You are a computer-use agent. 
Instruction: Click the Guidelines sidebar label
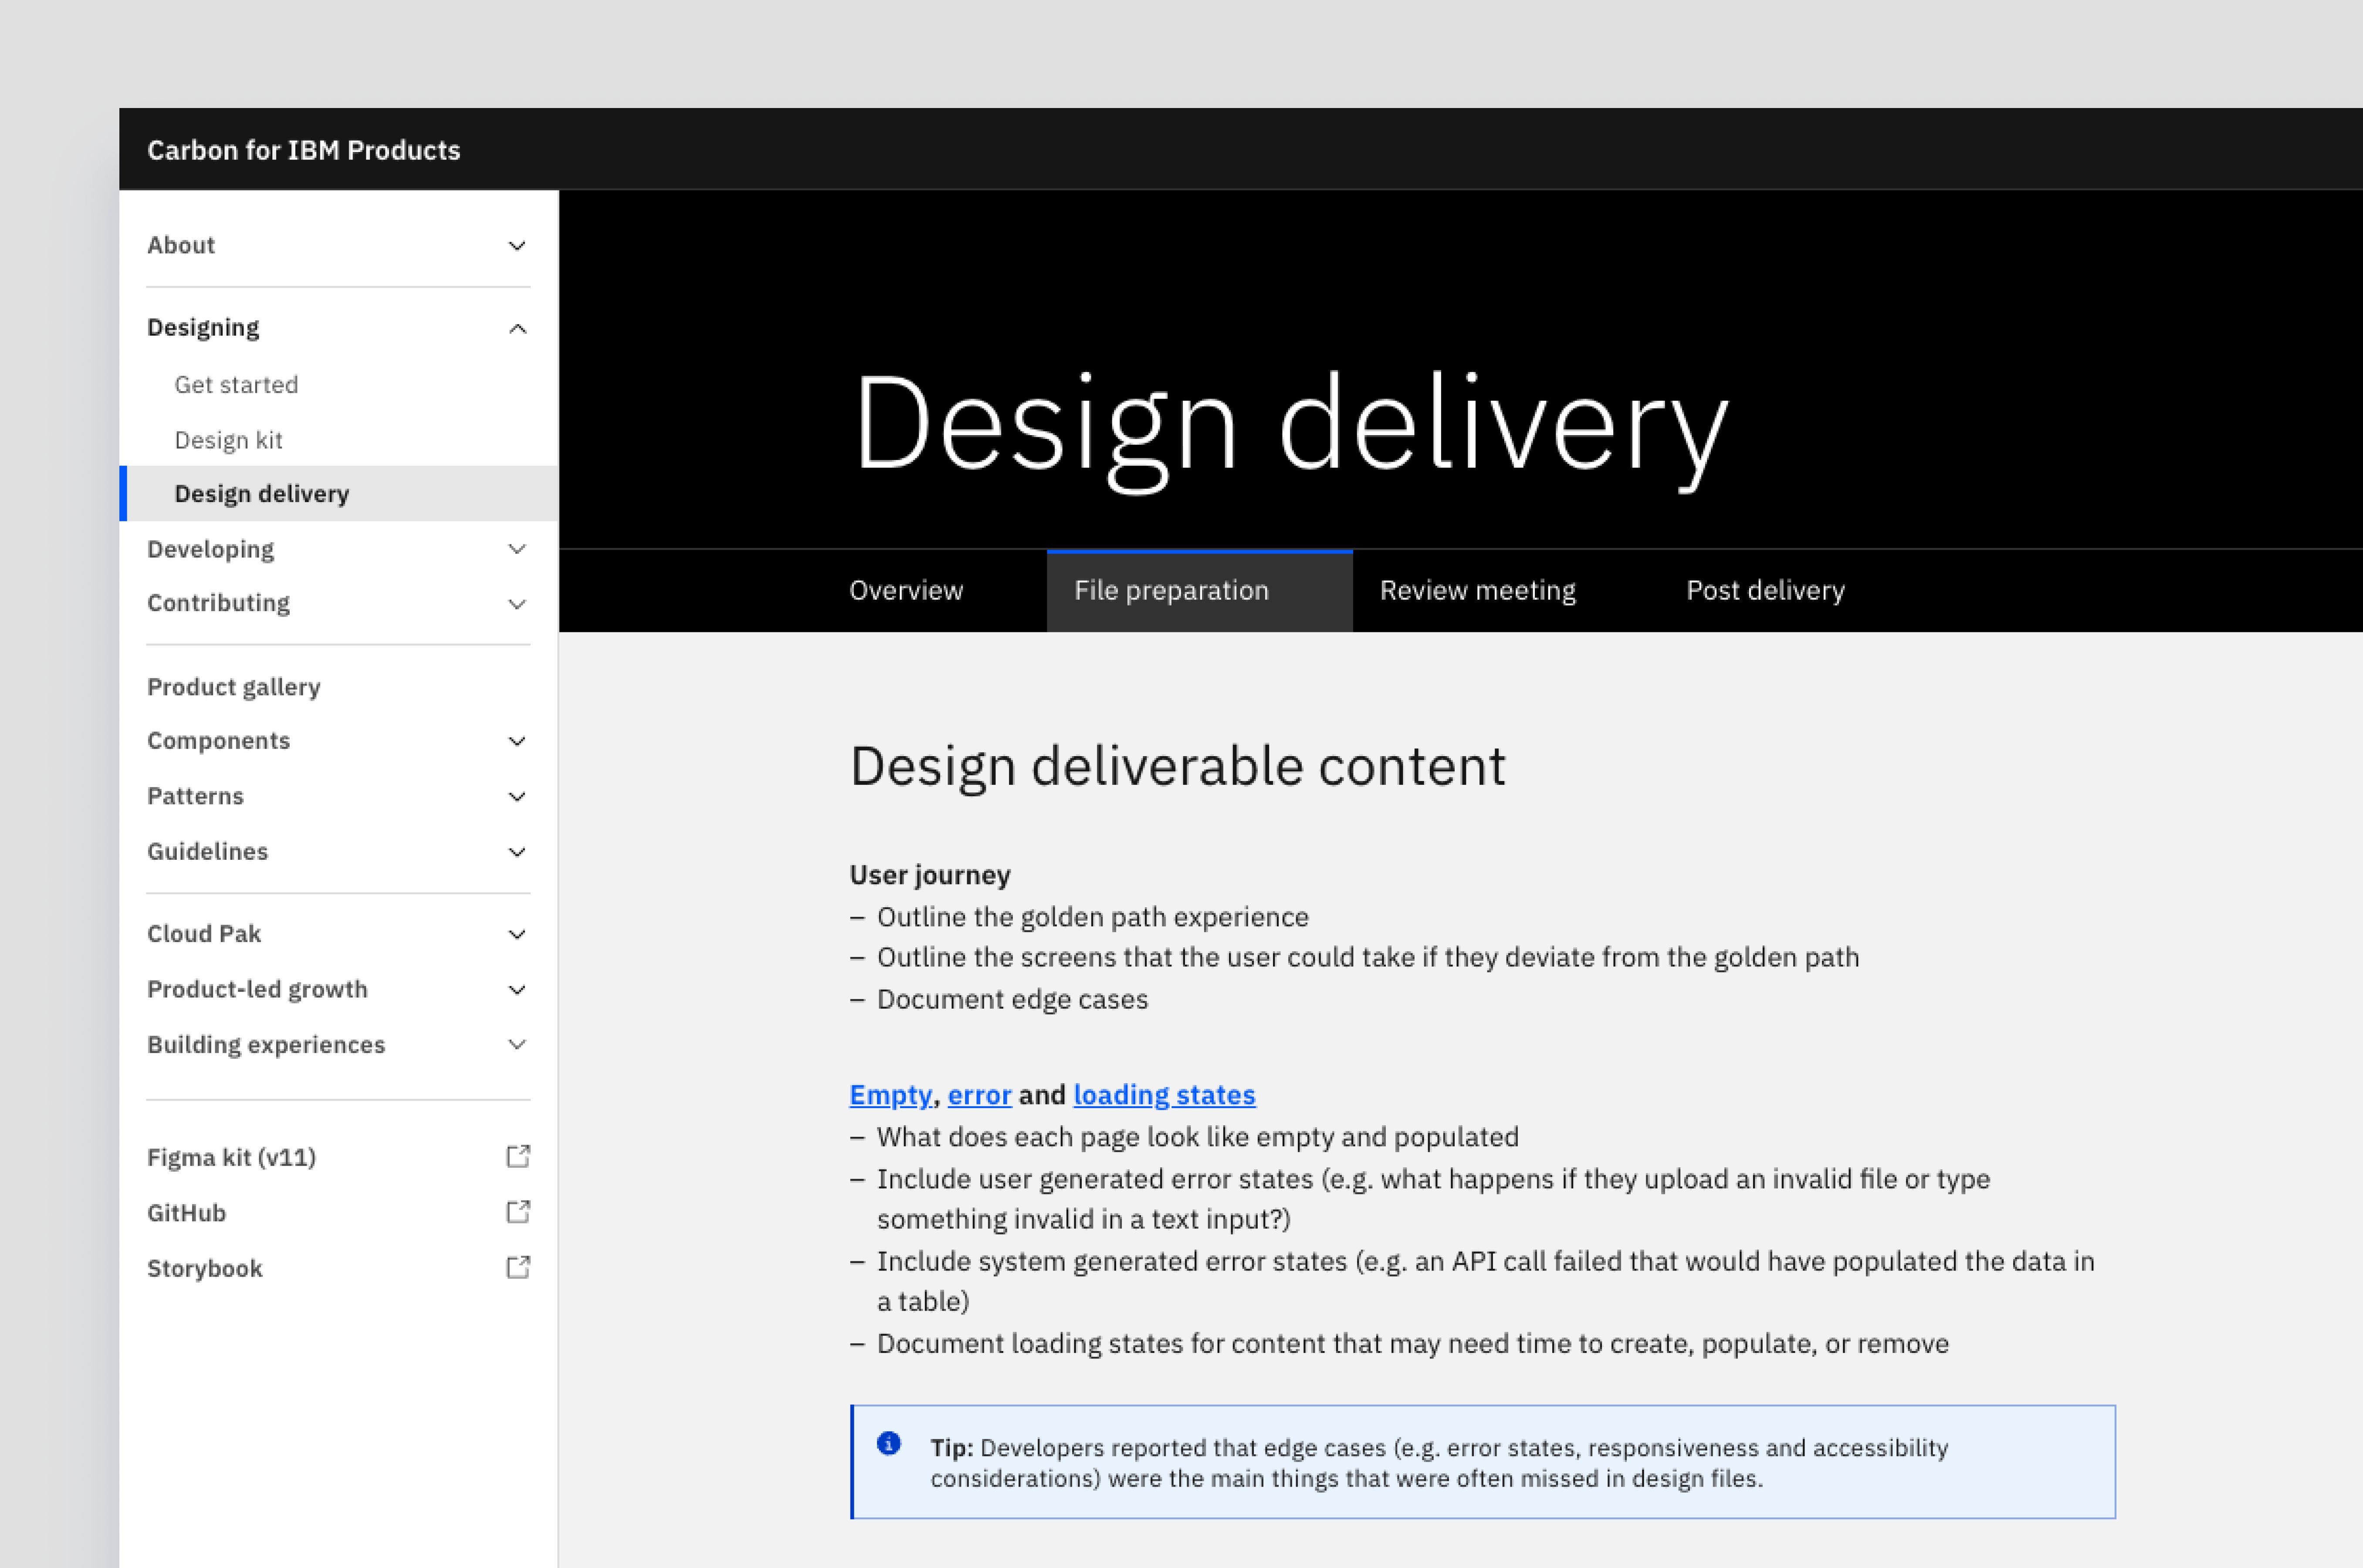coord(207,851)
